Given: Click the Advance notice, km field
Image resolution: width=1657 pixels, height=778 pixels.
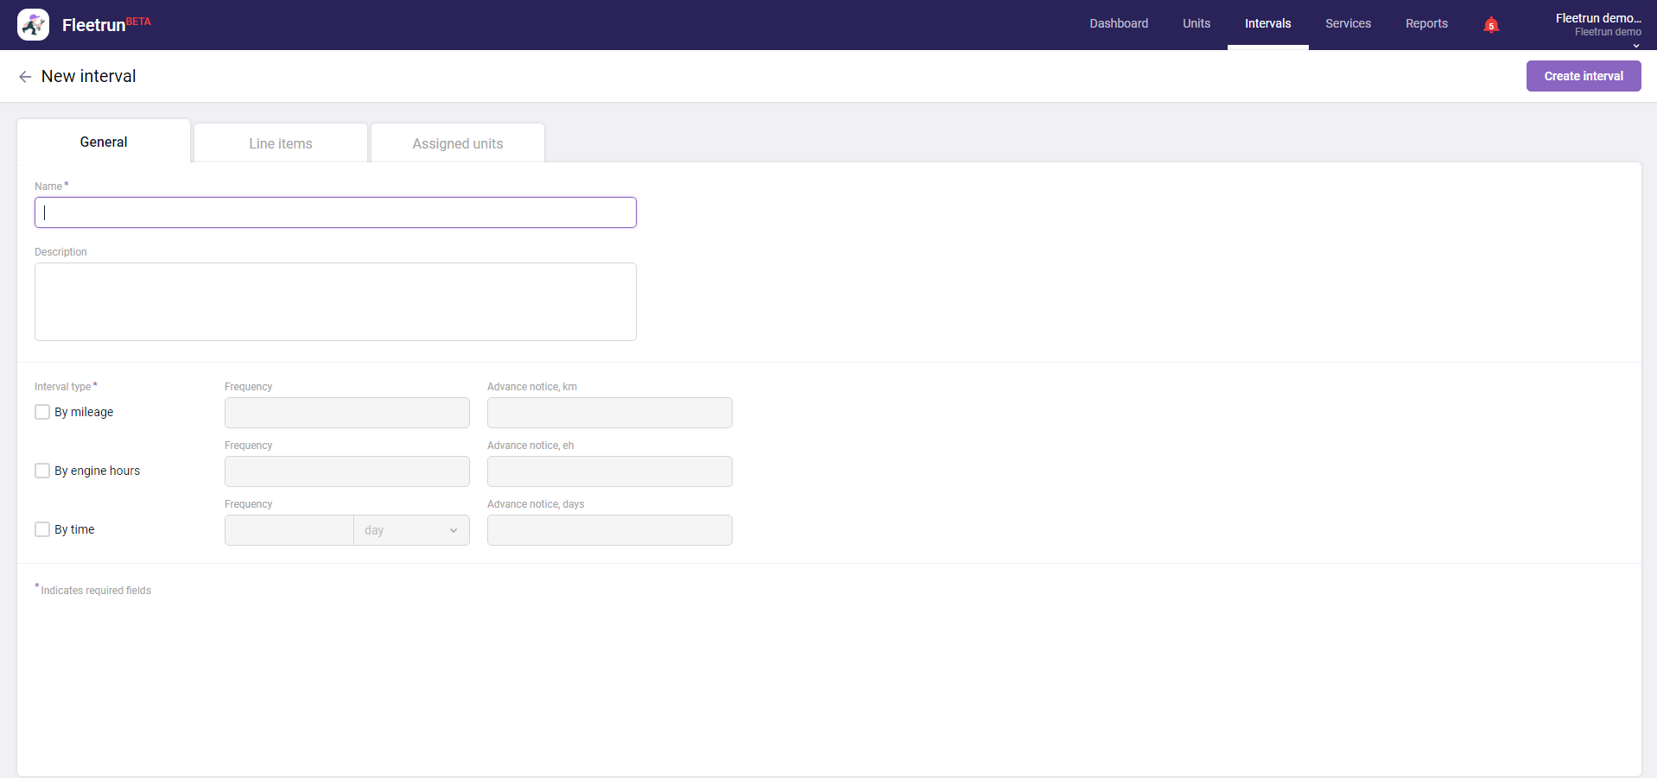Looking at the screenshot, I should 609,413.
